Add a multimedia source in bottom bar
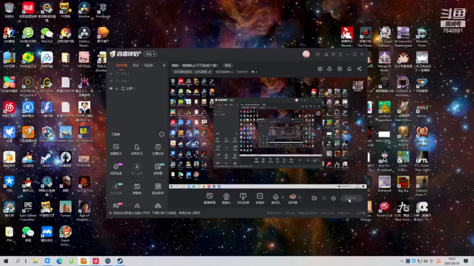This screenshot has width=474, height=266. point(260,199)
